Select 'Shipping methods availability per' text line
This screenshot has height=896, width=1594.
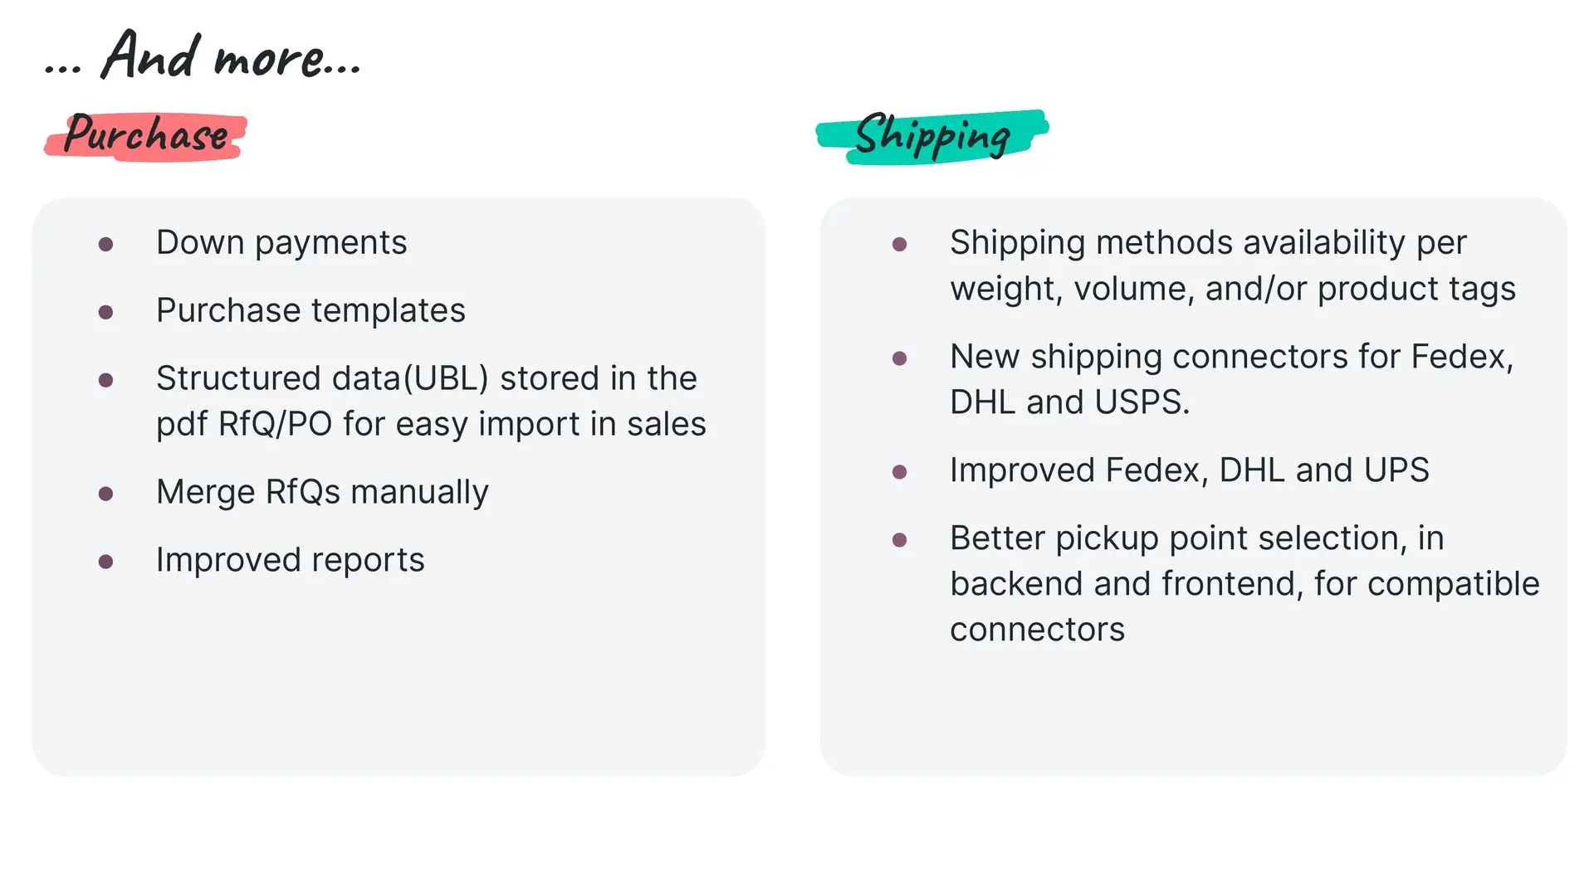tap(1208, 243)
